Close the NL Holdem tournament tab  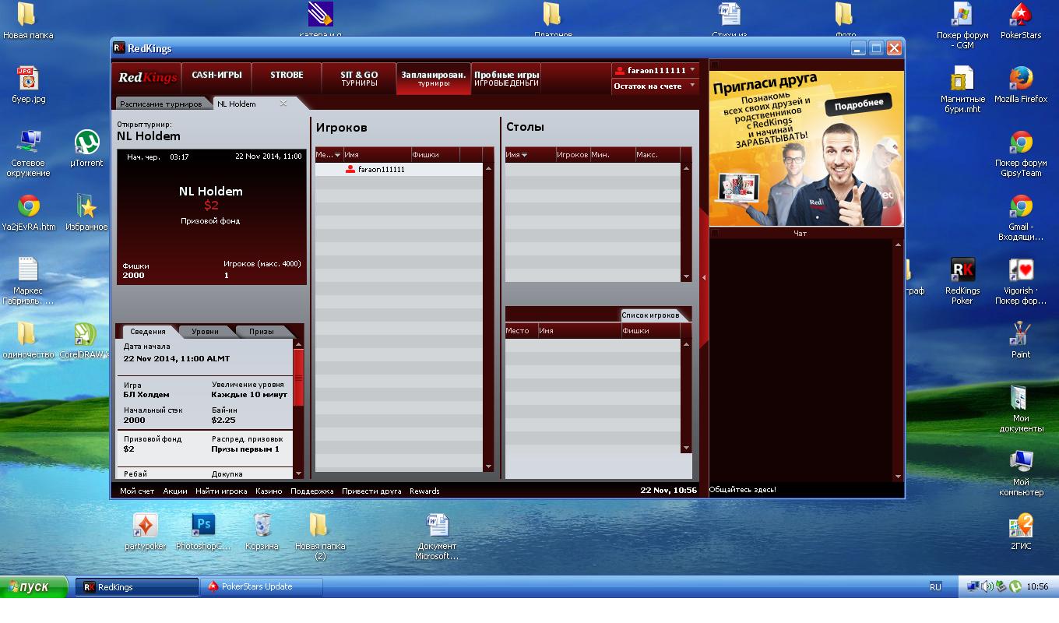tap(283, 104)
